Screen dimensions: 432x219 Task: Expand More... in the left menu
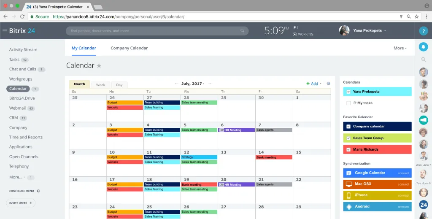(x=17, y=177)
